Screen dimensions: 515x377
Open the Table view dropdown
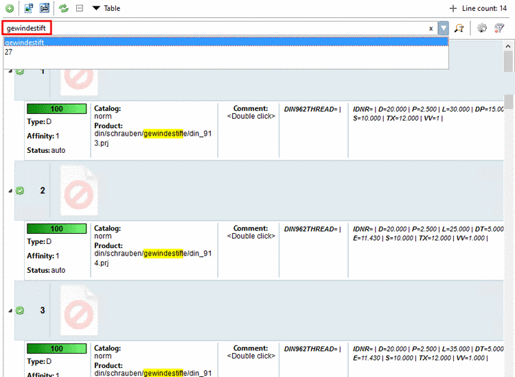click(106, 8)
